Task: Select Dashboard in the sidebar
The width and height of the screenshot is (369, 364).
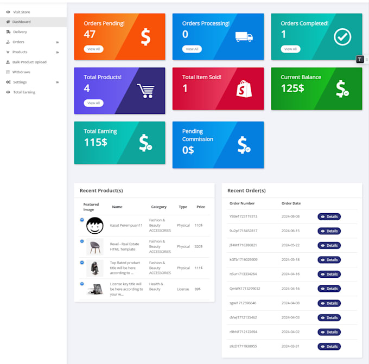Action: (33, 22)
